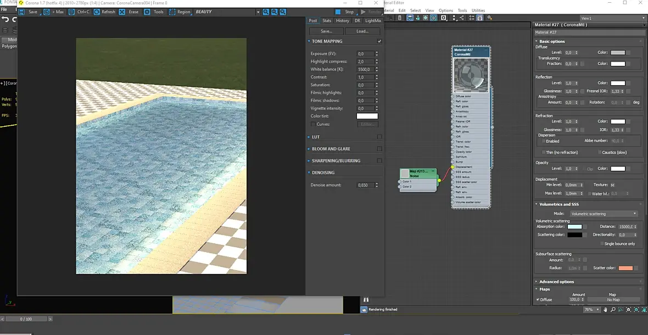
Task: Open the BEAUTY render element dropdown
Action: point(227,12)
